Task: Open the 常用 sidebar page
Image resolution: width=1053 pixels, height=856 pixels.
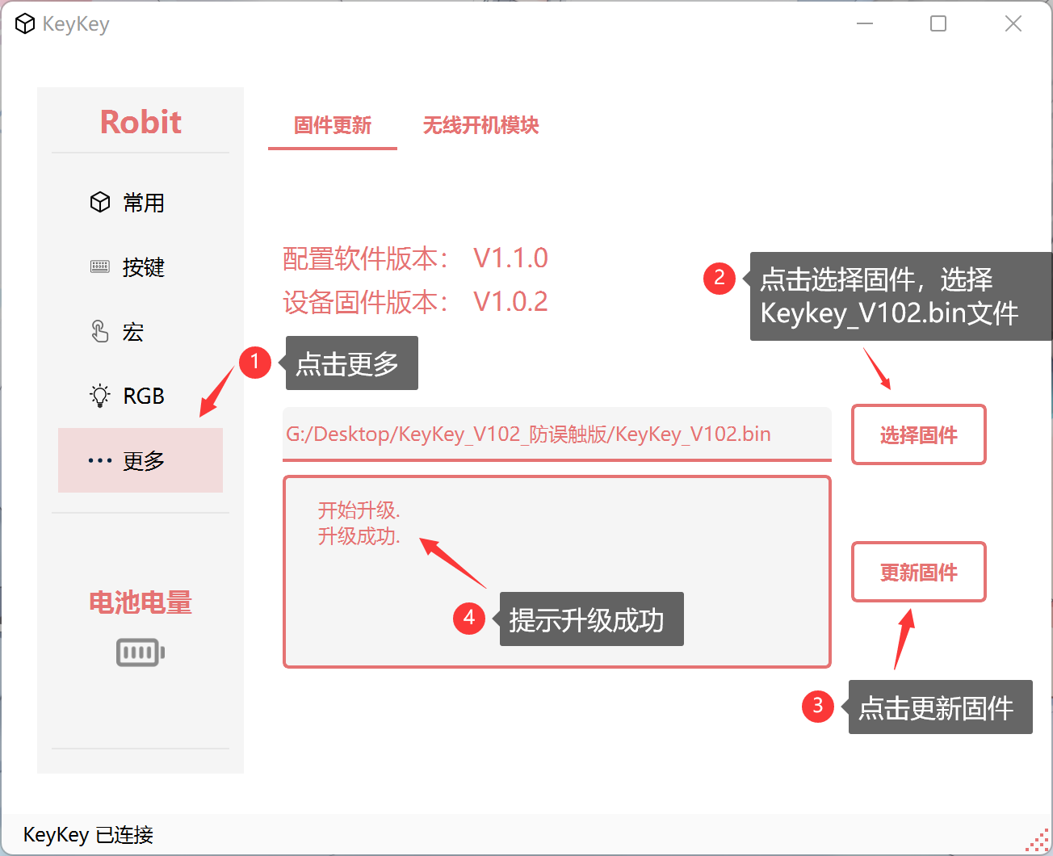Action: coord(141,202)
